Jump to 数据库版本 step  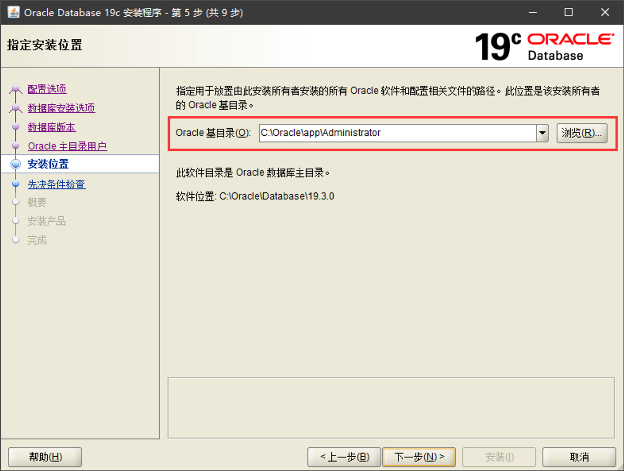pos(52,127)
